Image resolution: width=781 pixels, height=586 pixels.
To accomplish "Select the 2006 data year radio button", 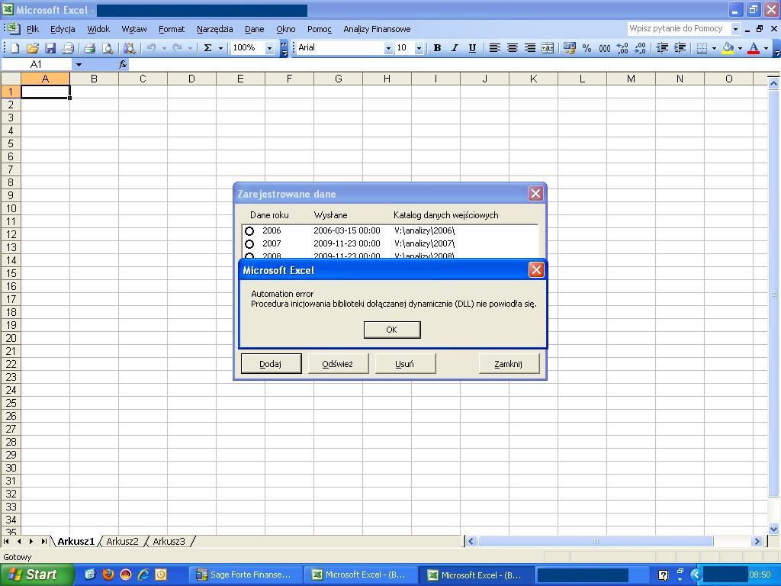I will point(249,230).
